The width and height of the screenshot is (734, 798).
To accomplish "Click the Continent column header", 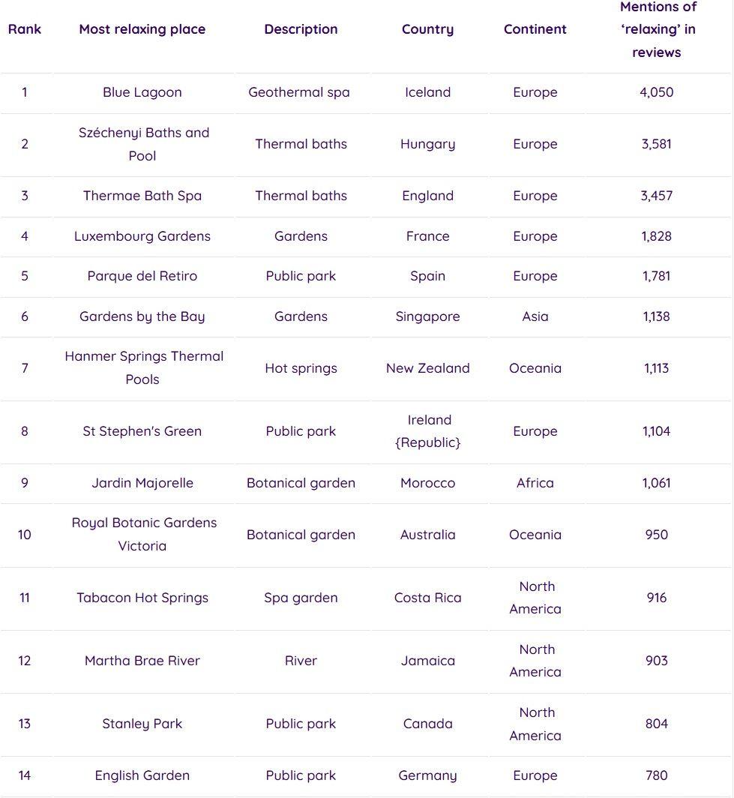I will (x=535, y=29).
